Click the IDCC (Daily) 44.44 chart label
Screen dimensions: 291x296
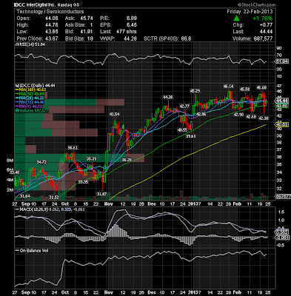coord(35,85)
